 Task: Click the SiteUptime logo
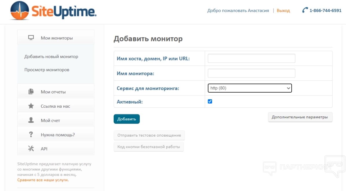[x=54, y=11]
